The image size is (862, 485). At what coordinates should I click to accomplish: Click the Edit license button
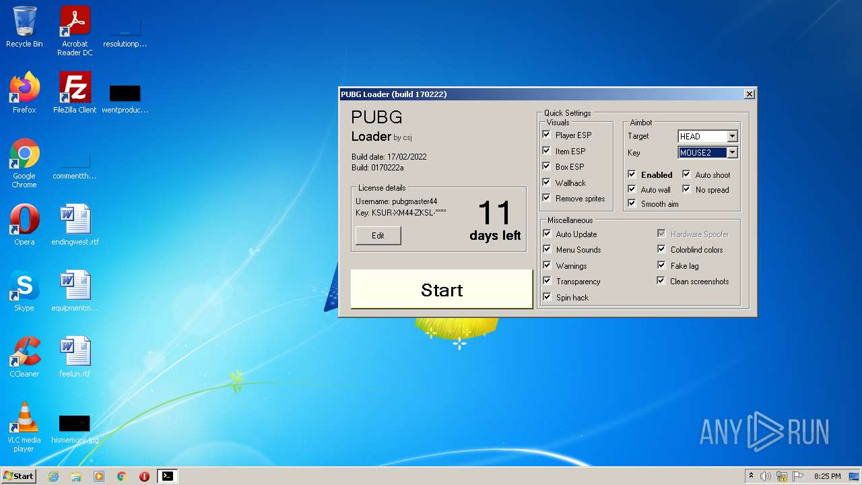(x=378, y=236)
